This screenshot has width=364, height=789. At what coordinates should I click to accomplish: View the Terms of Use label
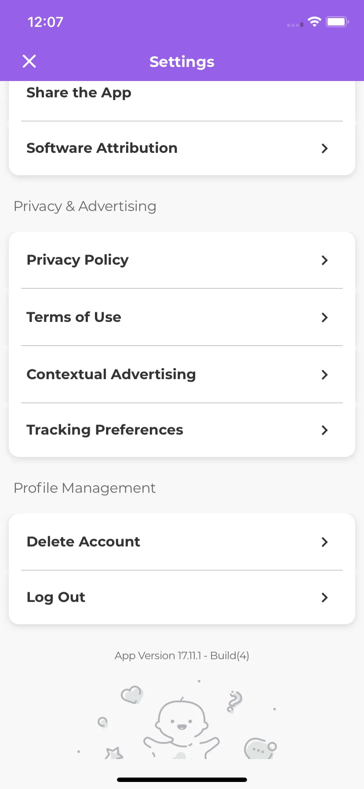[x=74, y=317]
